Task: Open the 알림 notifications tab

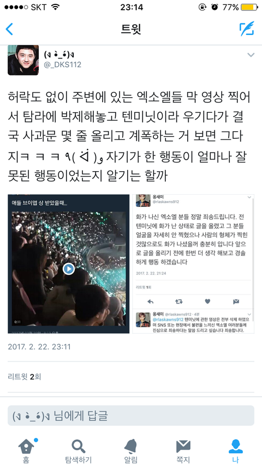Action: tap(131, 451)
